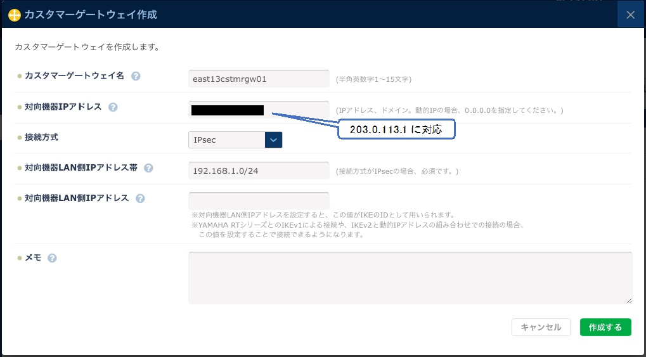Click the 接続方式 label text
The width and height of the screenshot is (646, 357).
pos(41,137)
